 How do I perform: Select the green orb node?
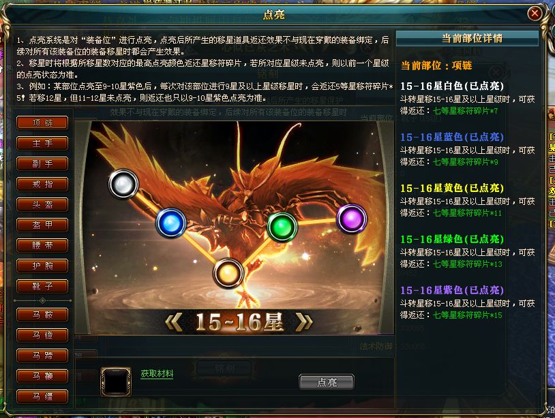point(282,227)
